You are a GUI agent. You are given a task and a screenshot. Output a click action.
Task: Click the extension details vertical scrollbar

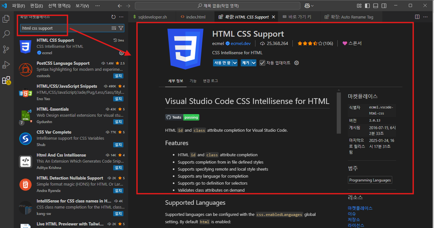[x=339, y=113]
